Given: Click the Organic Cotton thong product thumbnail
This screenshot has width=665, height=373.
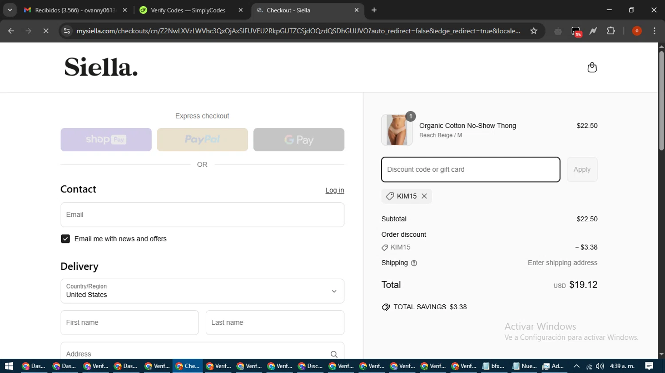Looking at the screenshot, I should 397,130.
